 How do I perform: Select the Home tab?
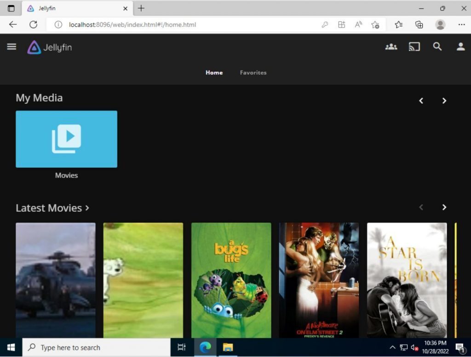[x=214, y=72]
